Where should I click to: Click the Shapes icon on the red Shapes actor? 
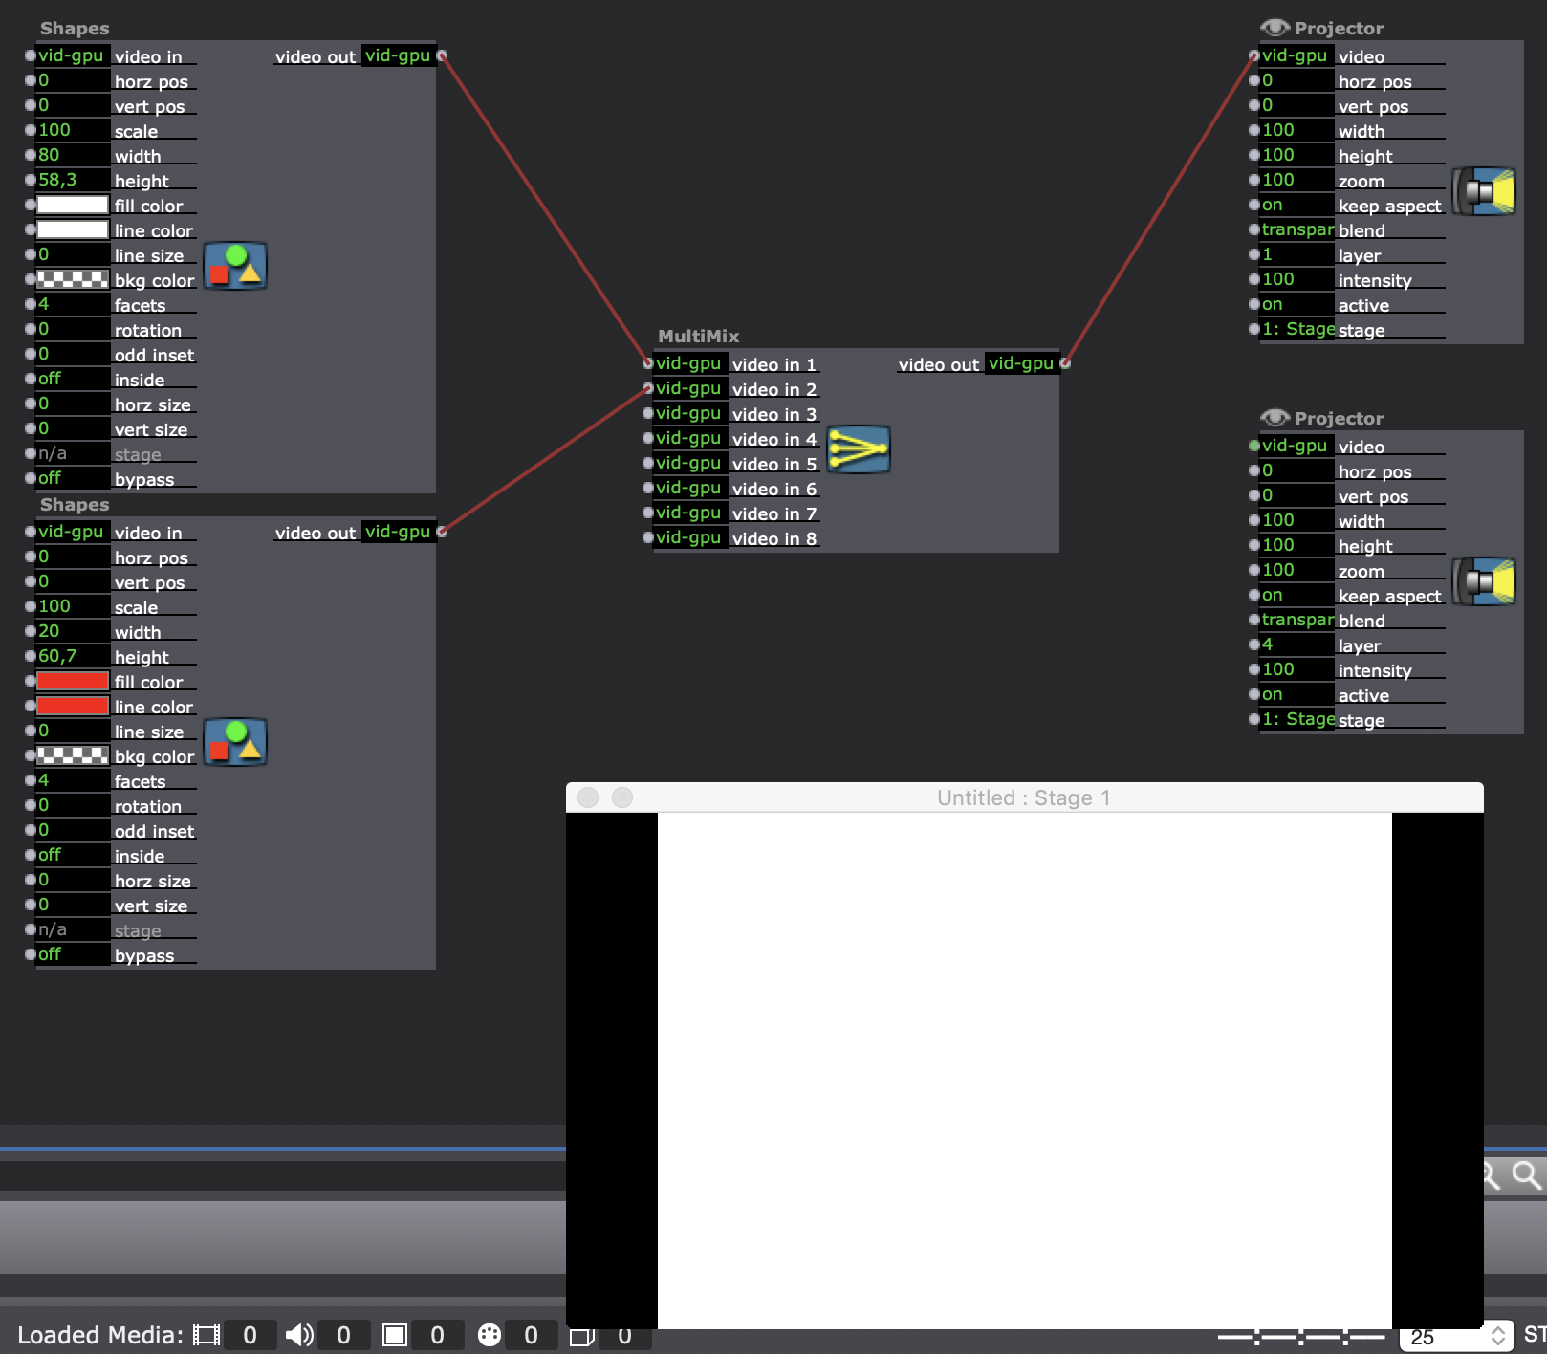235,743
